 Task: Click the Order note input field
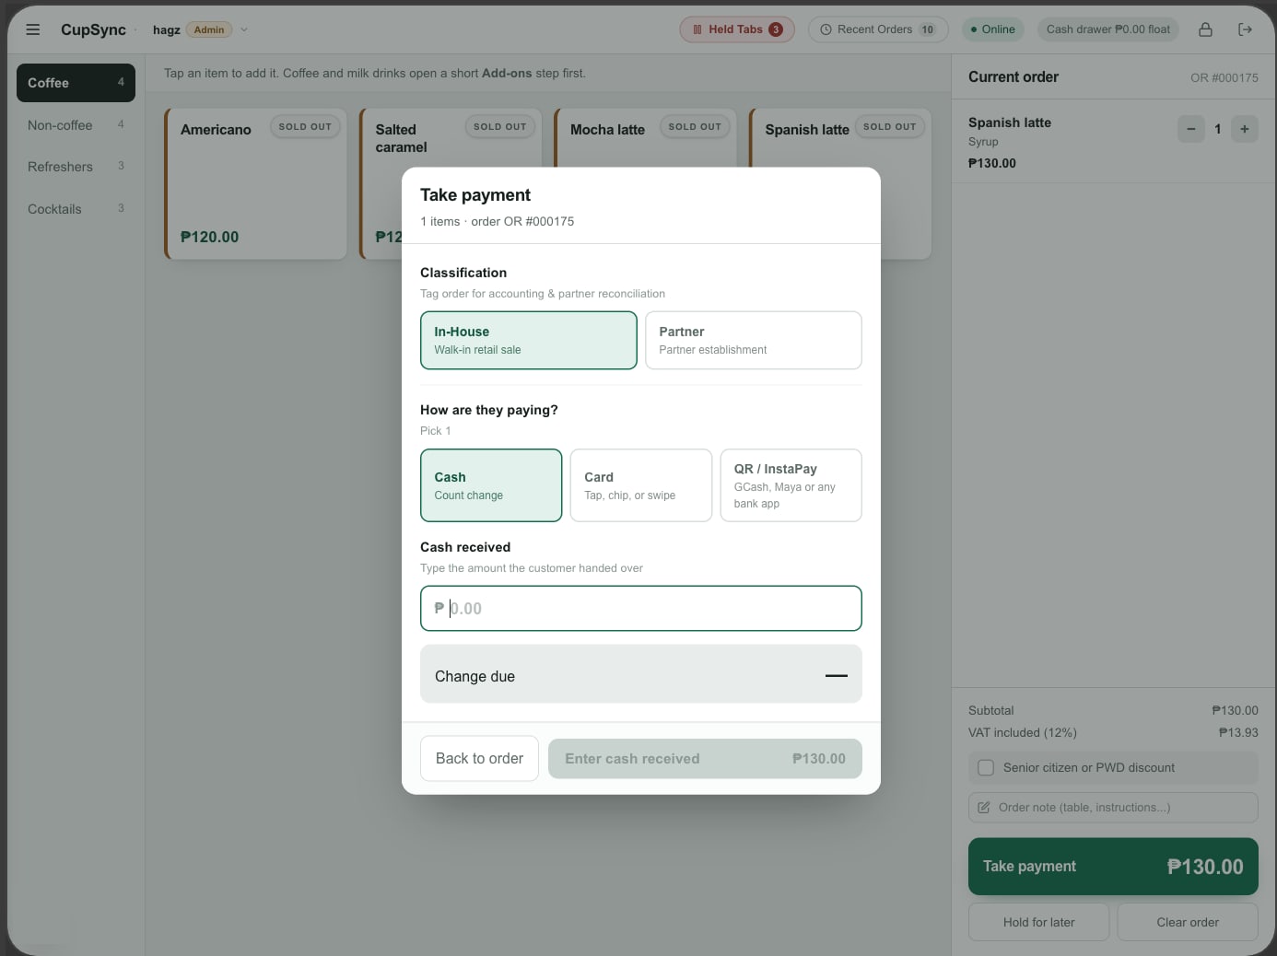coord(1113,808)
